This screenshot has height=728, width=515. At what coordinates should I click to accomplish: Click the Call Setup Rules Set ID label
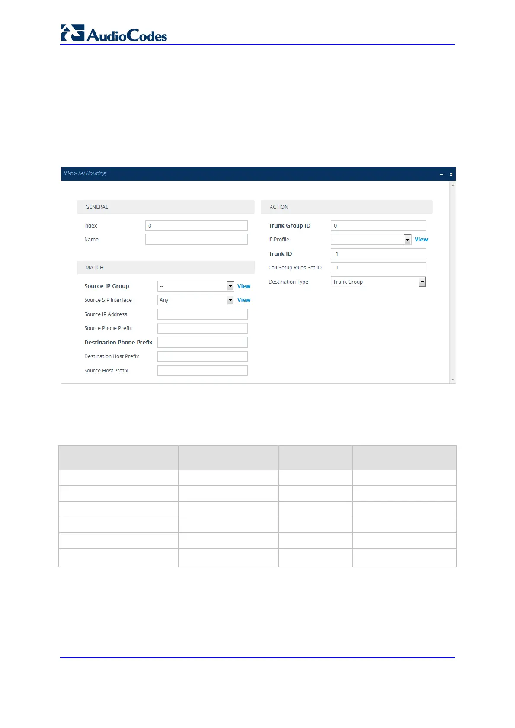point(295,268)
